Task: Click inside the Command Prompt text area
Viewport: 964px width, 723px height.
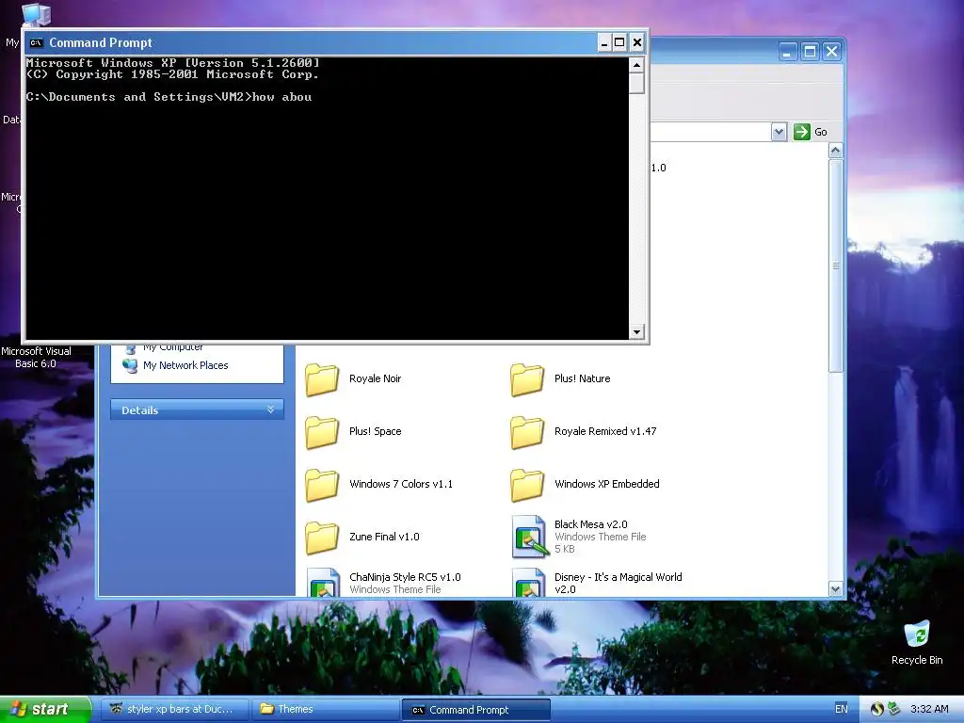Action: tap(327, 198)
